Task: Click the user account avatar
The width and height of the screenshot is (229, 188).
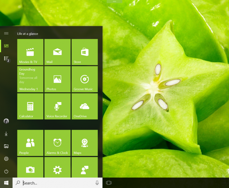Action: pos(6,121)
